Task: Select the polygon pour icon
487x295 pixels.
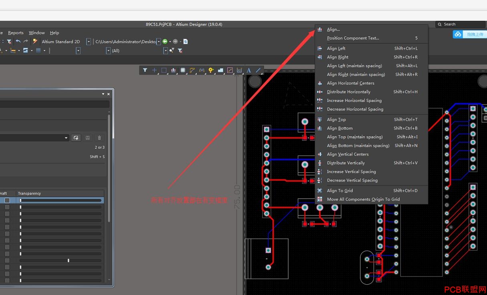Action: pyautogui.click(x=220, y=70)
